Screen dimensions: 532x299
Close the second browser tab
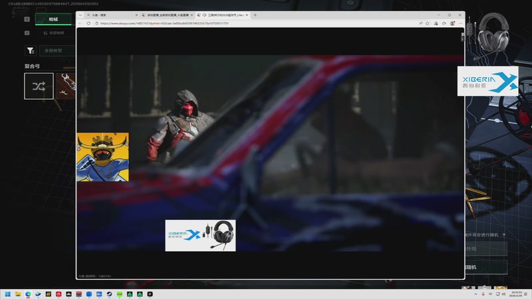coord(192,15)
